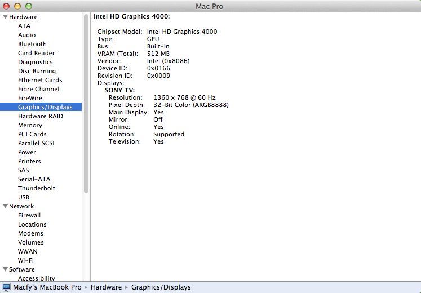Click the sidebar vertical scrollbar
Screen dimensions: 421x293
pyautogui.click(x=86, y=104)
